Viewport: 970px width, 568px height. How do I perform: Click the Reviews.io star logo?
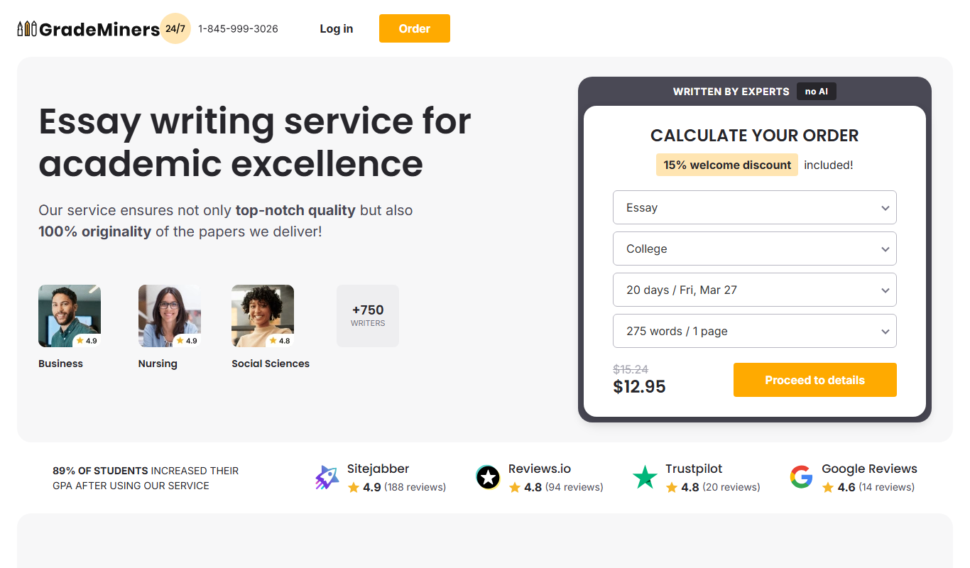point(488,478)
